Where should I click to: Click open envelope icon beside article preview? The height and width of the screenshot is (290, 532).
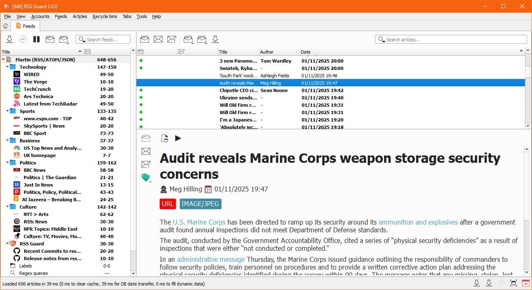[146, 138]
